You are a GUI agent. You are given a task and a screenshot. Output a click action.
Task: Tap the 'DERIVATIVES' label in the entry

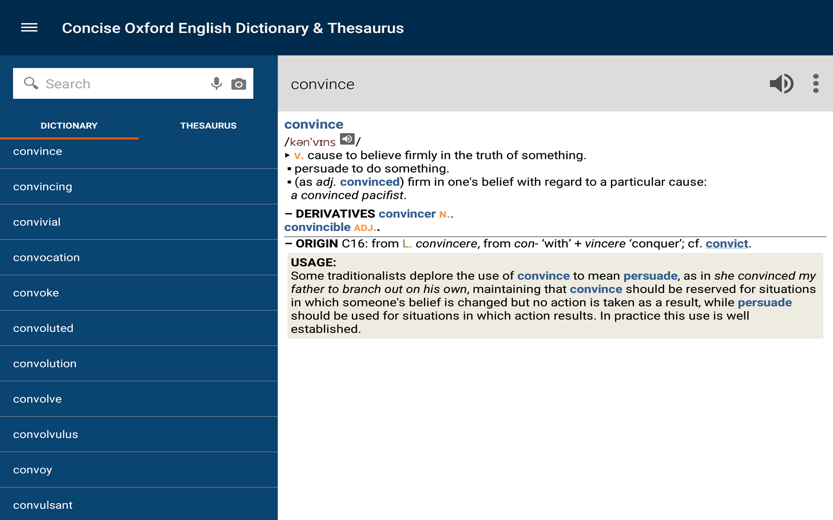(x=335, y=214)
